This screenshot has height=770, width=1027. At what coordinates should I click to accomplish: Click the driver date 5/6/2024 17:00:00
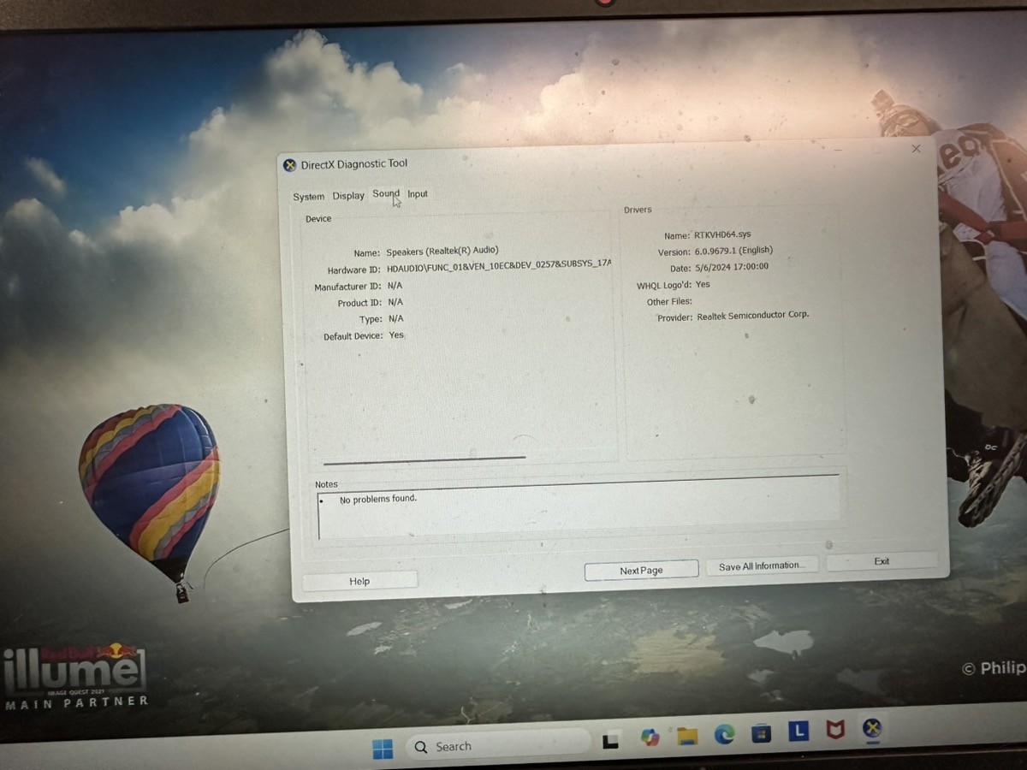[x=731, y=267]
